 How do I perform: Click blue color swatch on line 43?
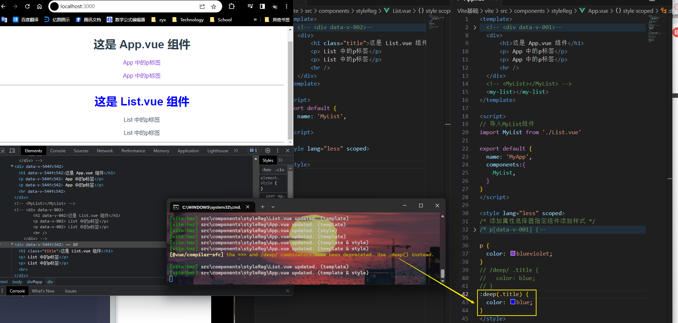(513, 302)
